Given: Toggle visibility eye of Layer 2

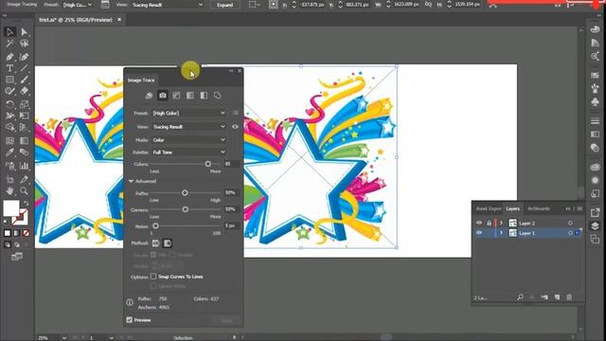Looking at the screenshot, I should tap(479, 224).
